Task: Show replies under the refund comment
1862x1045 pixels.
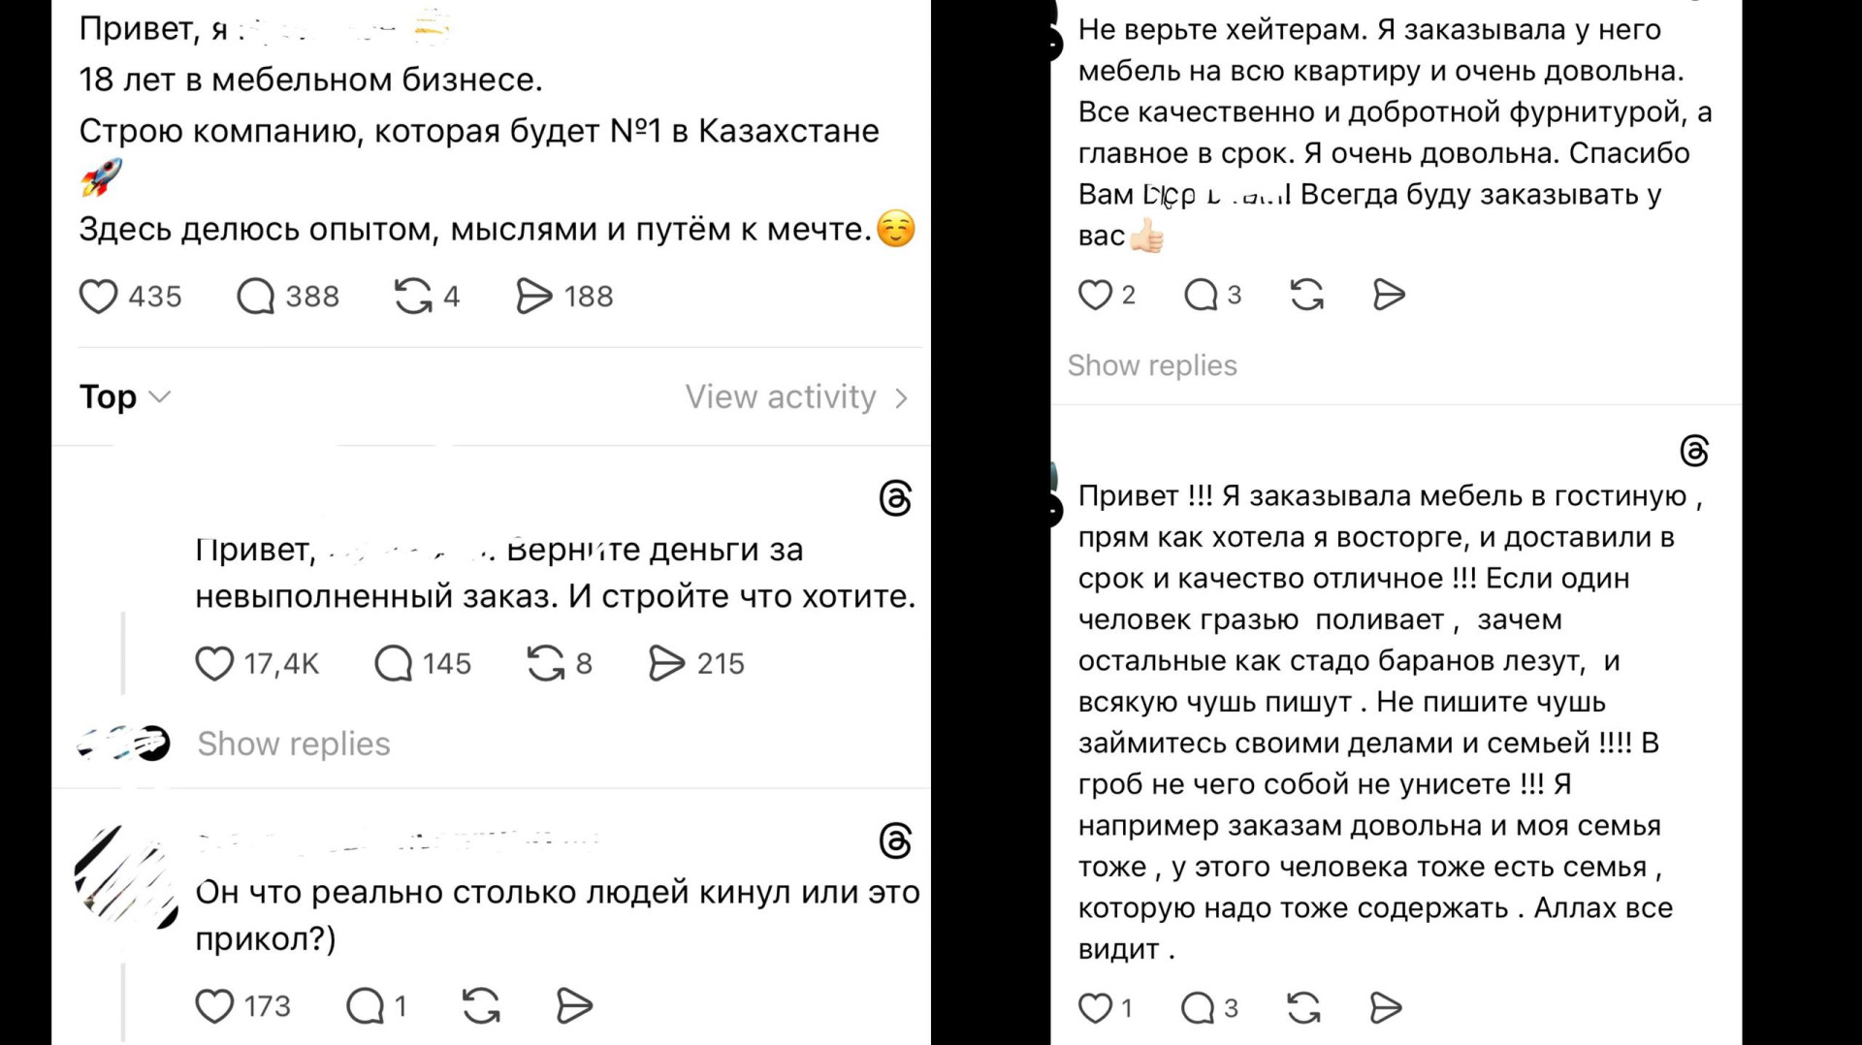Action: pyautogui.click(x=294, y=744)
